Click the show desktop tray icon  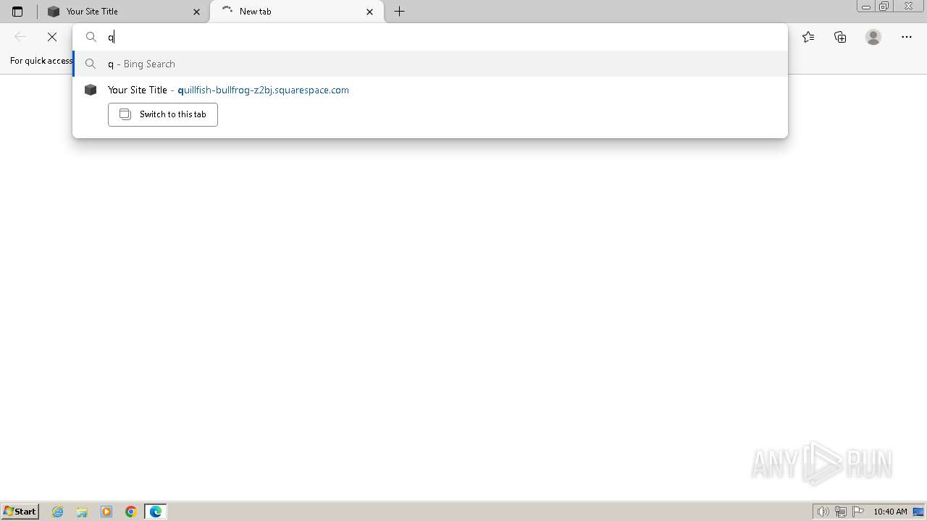[x=919, y=512]
